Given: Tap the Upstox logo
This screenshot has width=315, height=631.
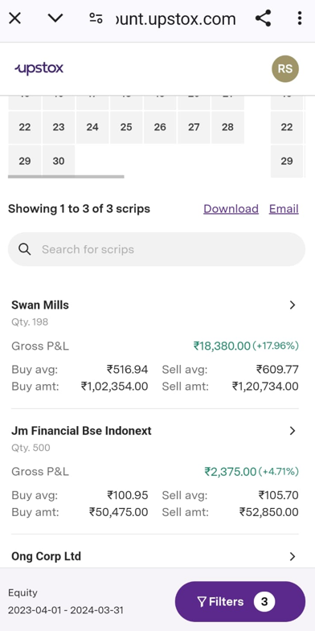Looking at the screenshot, I should tap(39, 68).
